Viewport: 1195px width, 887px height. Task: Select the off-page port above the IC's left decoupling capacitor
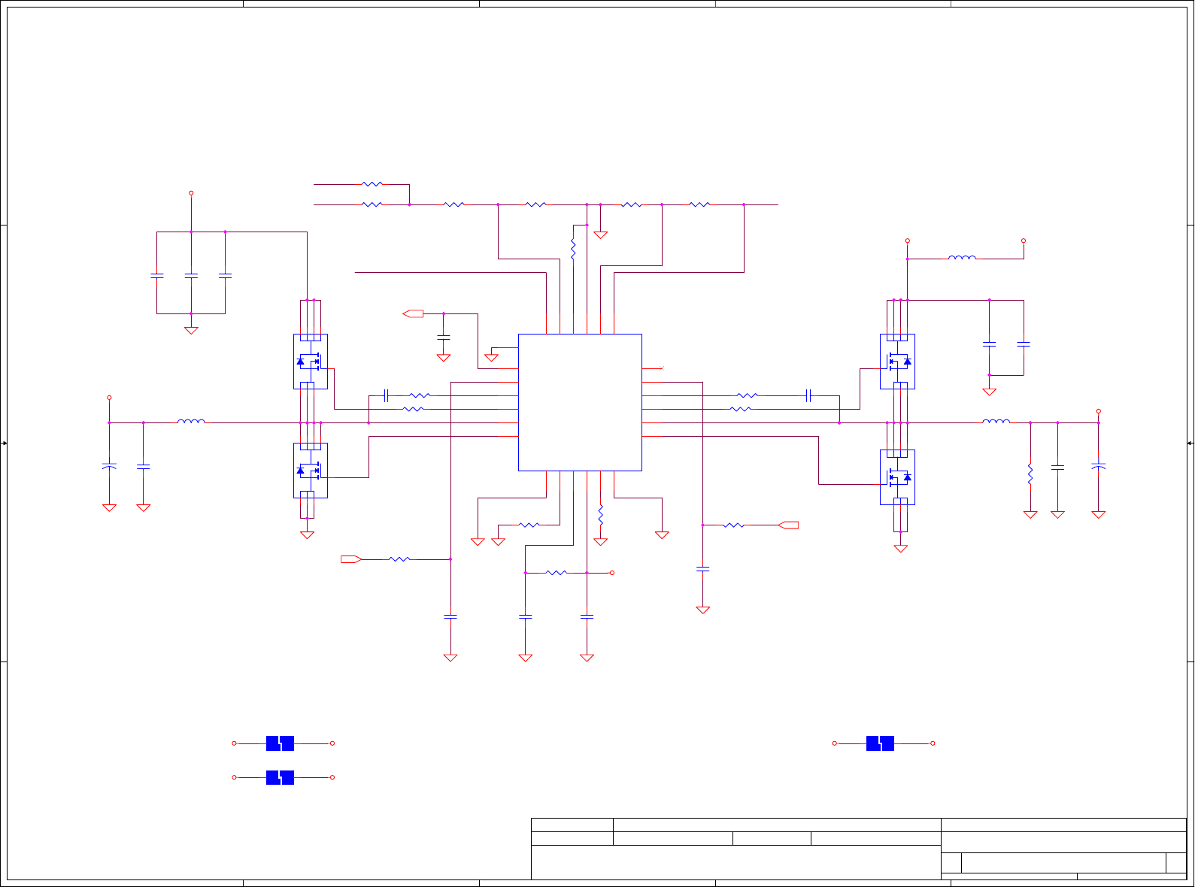coord(414,313)
